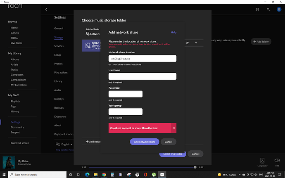The width and height of the screenshot is (285, 178).
Task: Open History under My Stuff
Action: point(15,112)
